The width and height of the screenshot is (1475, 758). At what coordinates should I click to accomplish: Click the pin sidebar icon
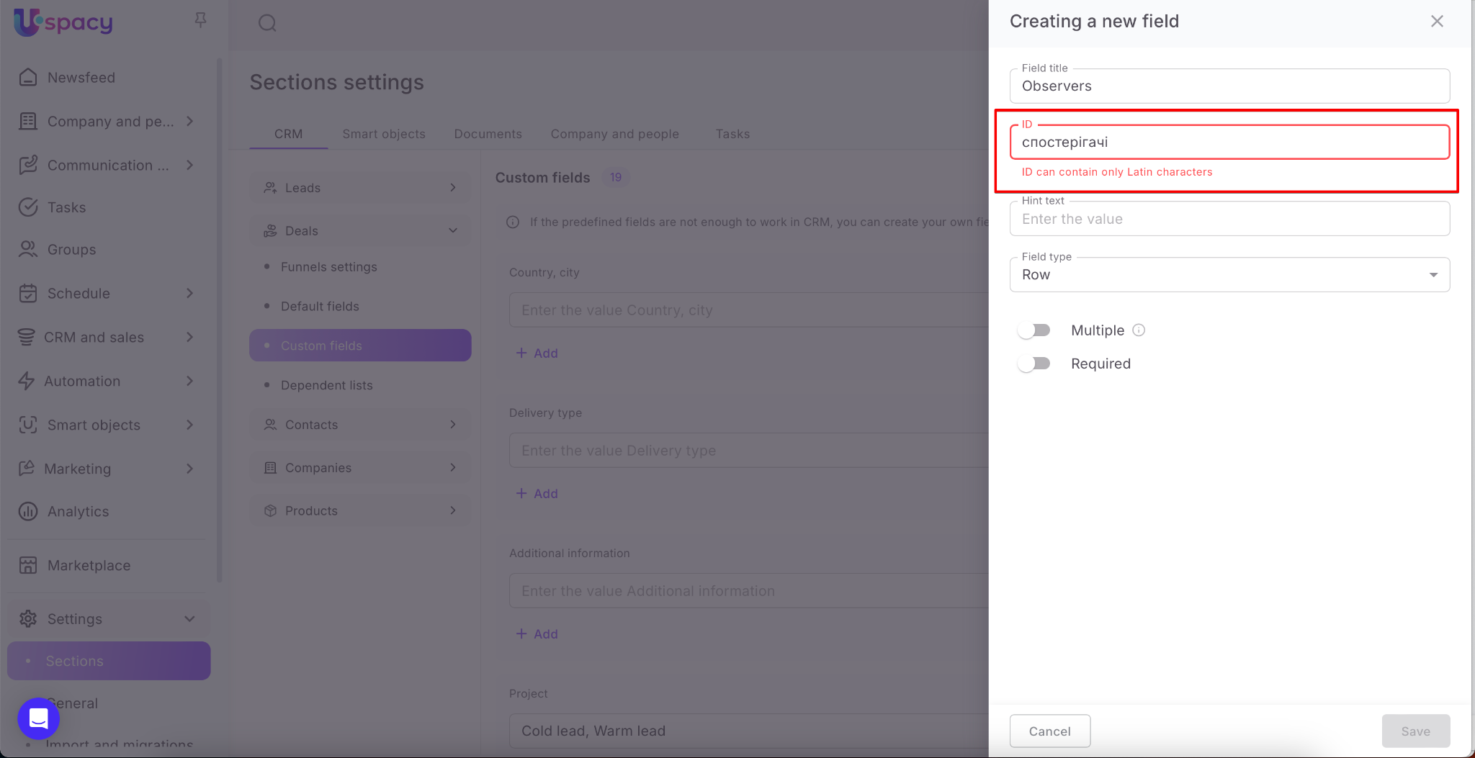tap(200, 20)
